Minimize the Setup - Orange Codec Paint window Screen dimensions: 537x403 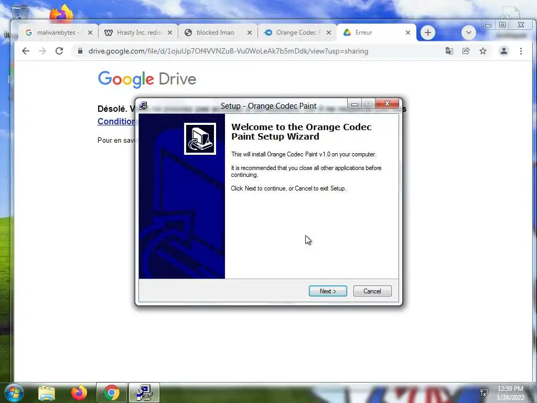click(355, 104)
